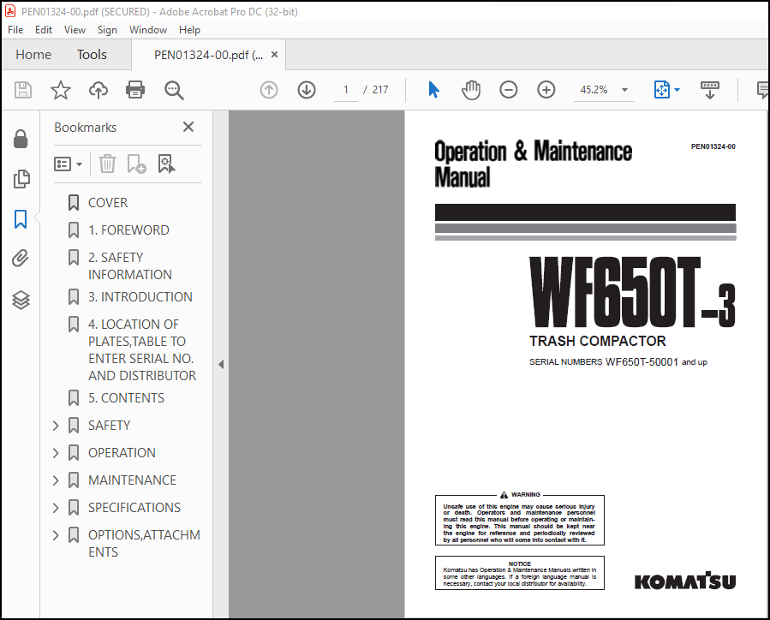The height and width of the screenshot is (620, 770).
Task: Print the document
Action: pyautogui.click(x=135, y=89)
